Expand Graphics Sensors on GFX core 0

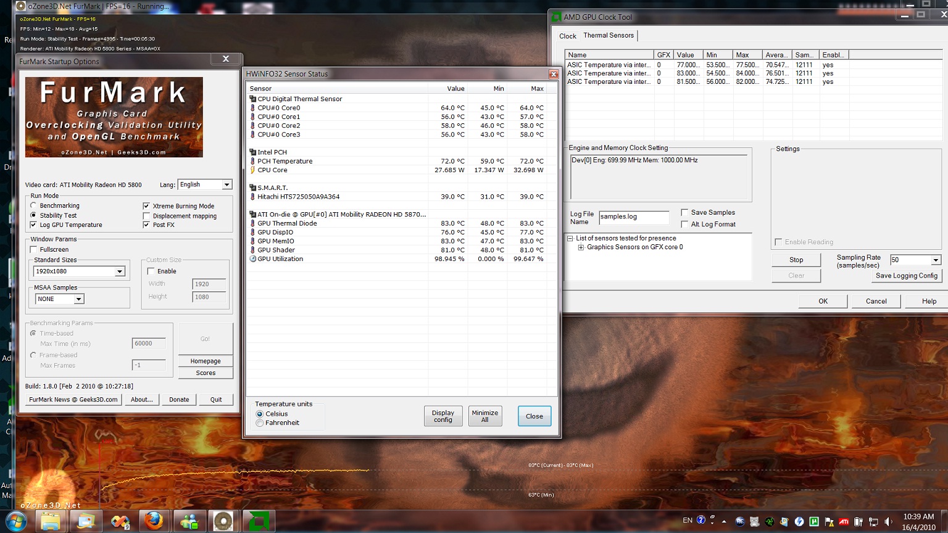[x=581, y=247]
